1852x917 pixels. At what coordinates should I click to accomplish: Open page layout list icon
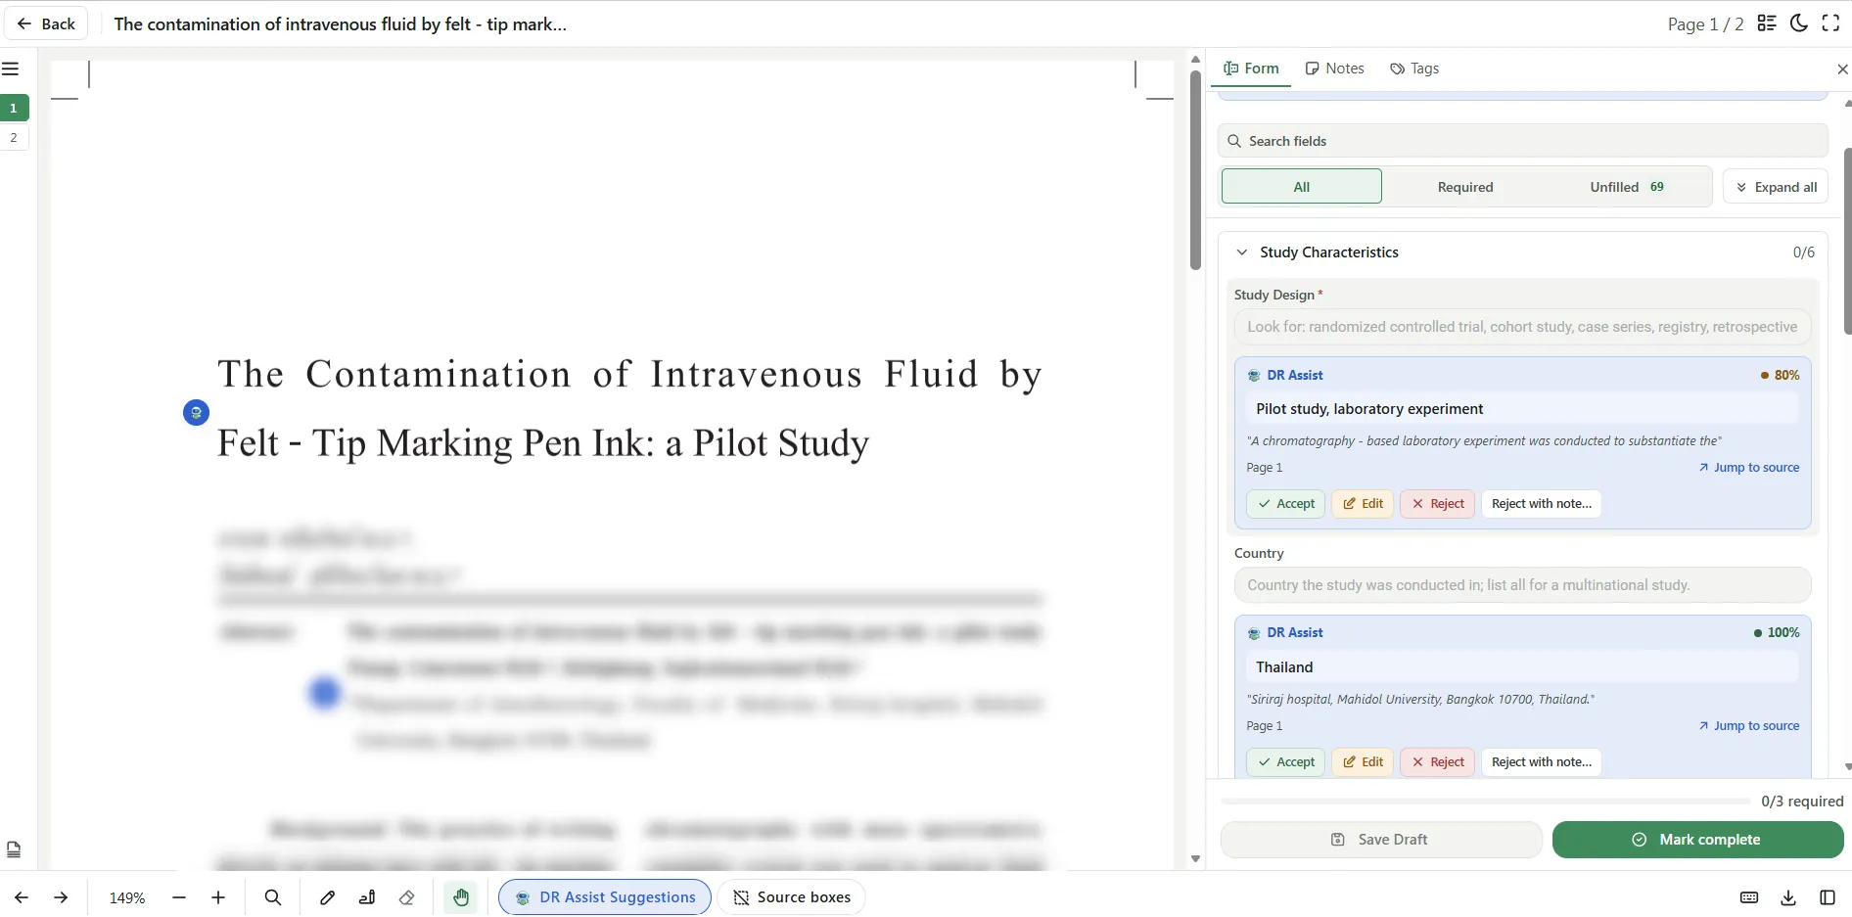point(1767,23)
